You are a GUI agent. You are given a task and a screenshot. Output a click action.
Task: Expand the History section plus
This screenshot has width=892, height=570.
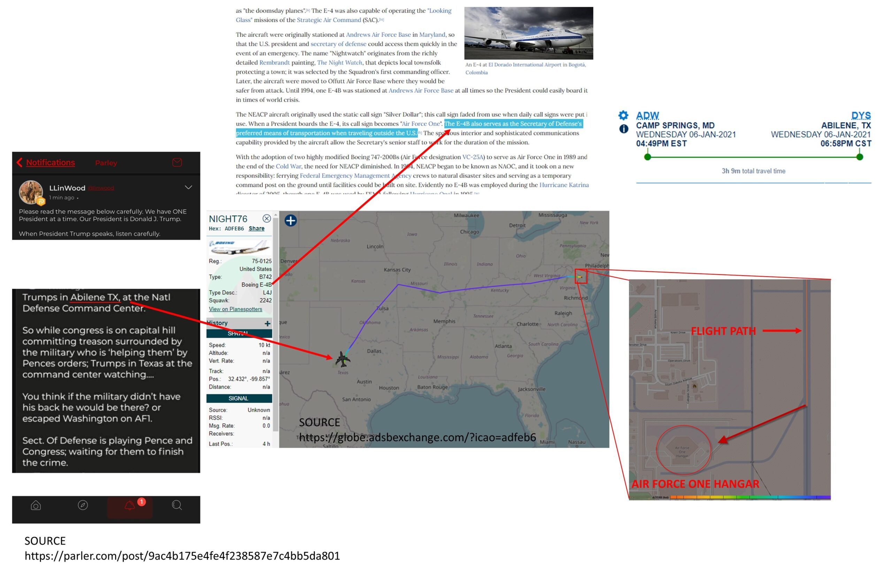[x=267, y=324]
